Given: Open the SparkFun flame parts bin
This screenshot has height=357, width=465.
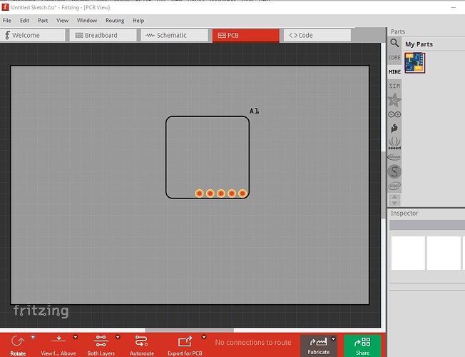Looking at the screenshot, I should (394, 129).
